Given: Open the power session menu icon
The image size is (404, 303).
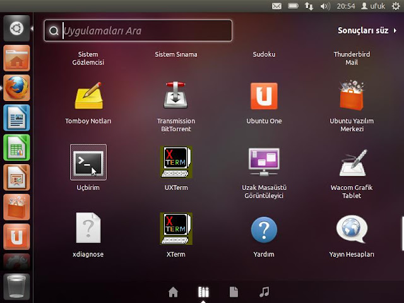Looking at the screenshot, I should (396, 6).
